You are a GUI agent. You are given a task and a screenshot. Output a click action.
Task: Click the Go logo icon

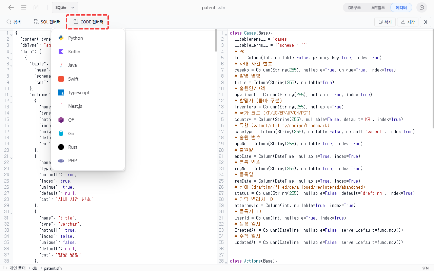pos(61,133)
